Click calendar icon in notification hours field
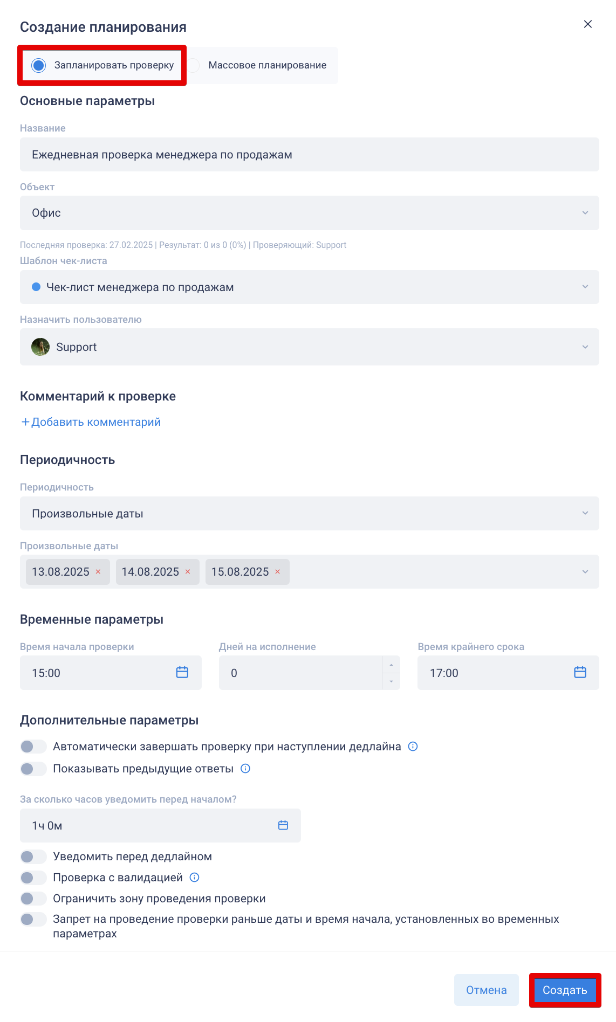 coord(283,825)
